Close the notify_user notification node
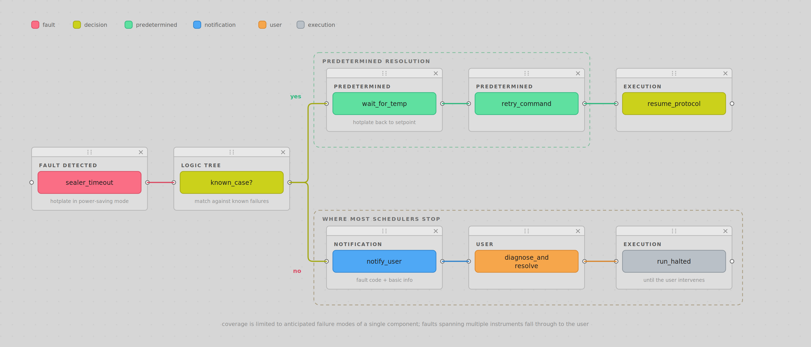The height and width of the screenshot is (347, 811). pos(436,231)
